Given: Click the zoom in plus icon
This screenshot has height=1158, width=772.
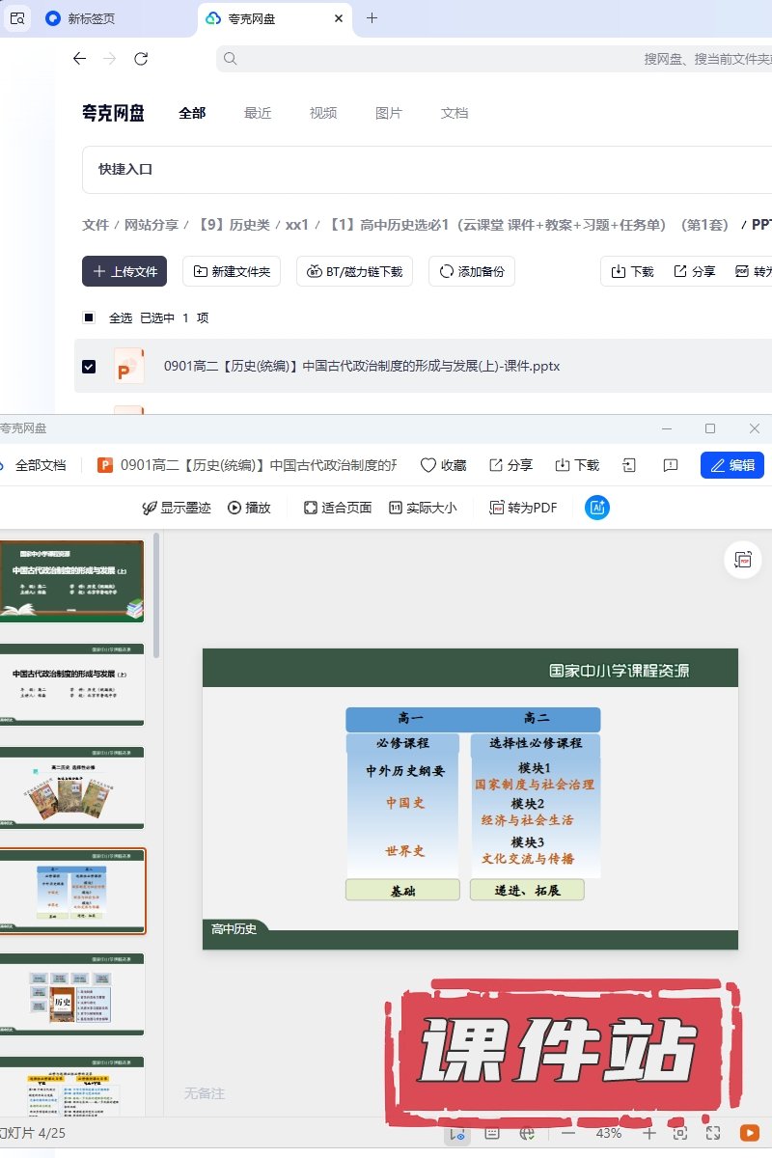Looking at the screenshot, I should (649, 1133).
